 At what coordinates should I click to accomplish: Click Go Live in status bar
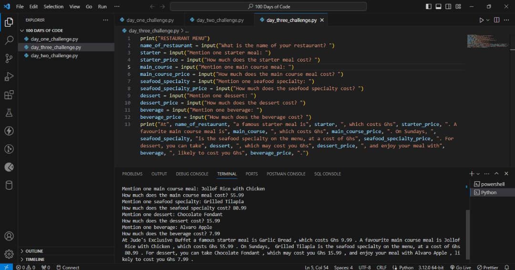(x=461, y=267)
